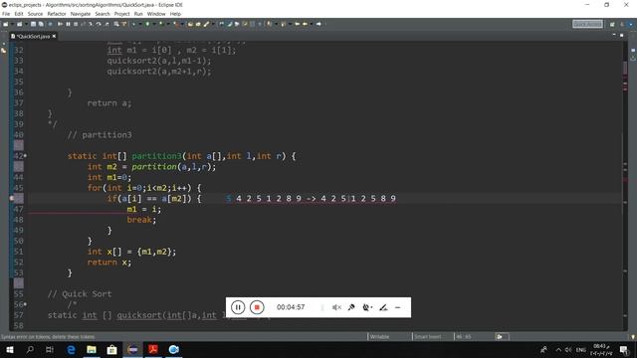637x358 pixels.
Task: Click the Open Type toolbar icon
Action: tap(190, 24)
